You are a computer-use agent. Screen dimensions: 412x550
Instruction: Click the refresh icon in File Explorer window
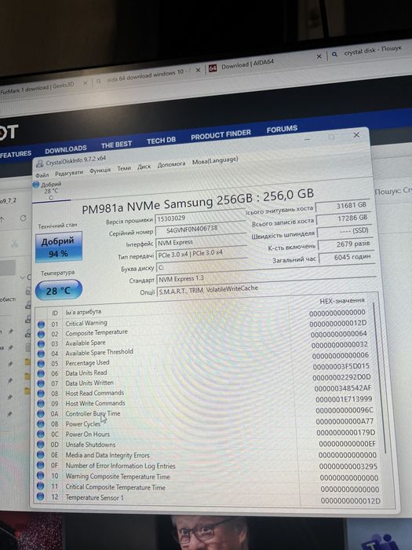[x=23, y=218]
